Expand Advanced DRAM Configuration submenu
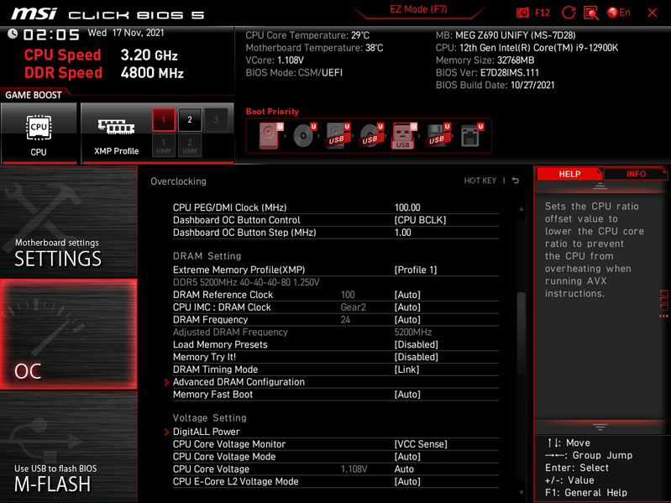 pyautogui.click(x=239, y=381)
